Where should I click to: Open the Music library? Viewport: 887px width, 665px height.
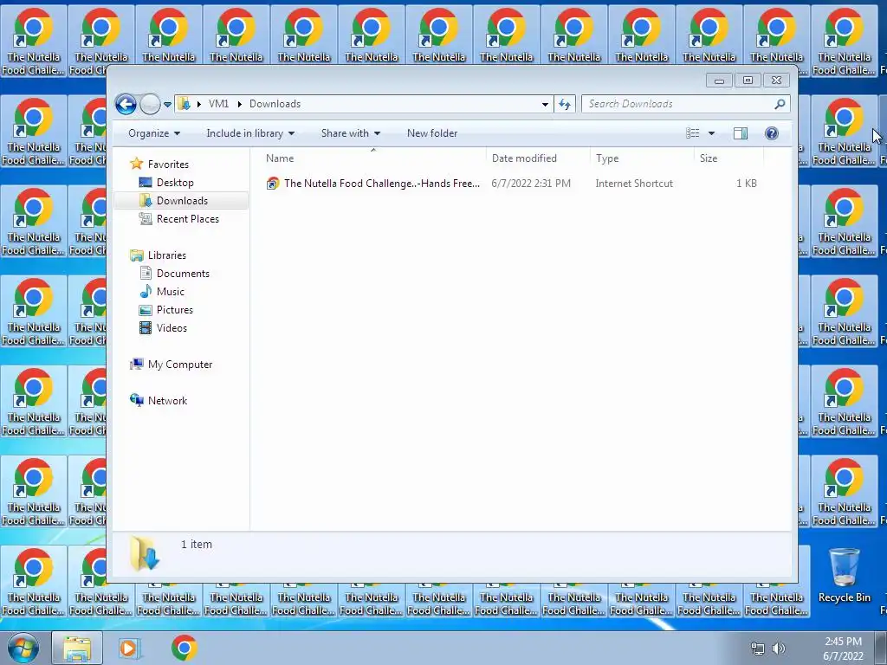coord(171,292)
